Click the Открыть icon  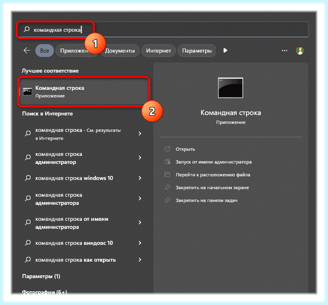[167, 148]
